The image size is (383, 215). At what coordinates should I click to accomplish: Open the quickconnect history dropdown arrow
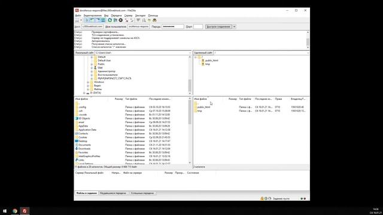pyautogui.click(x=234, y=26)
